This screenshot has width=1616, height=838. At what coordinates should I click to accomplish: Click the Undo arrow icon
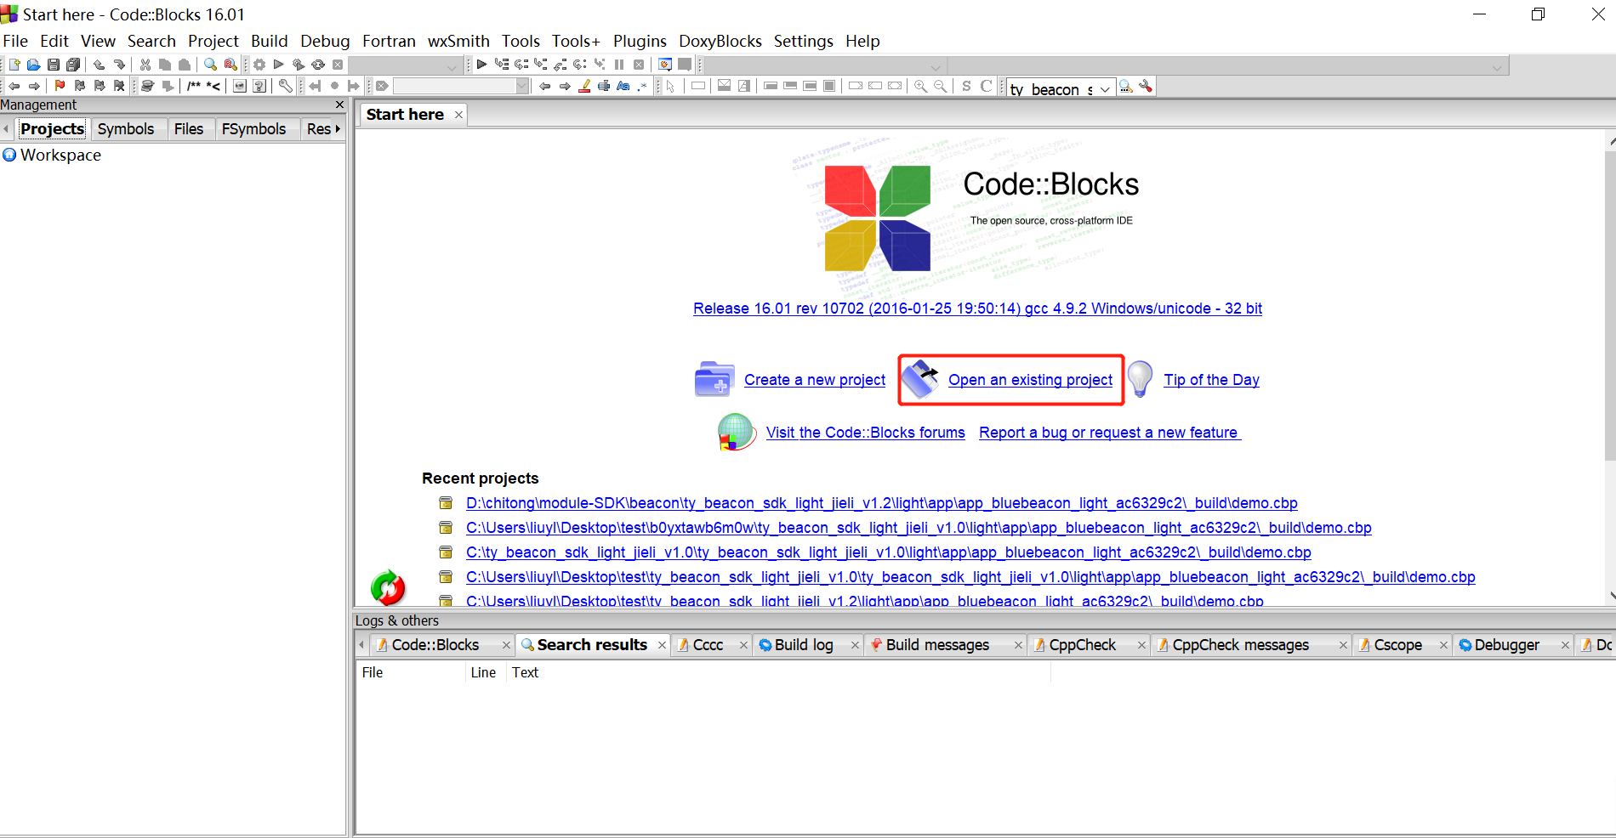99,65
